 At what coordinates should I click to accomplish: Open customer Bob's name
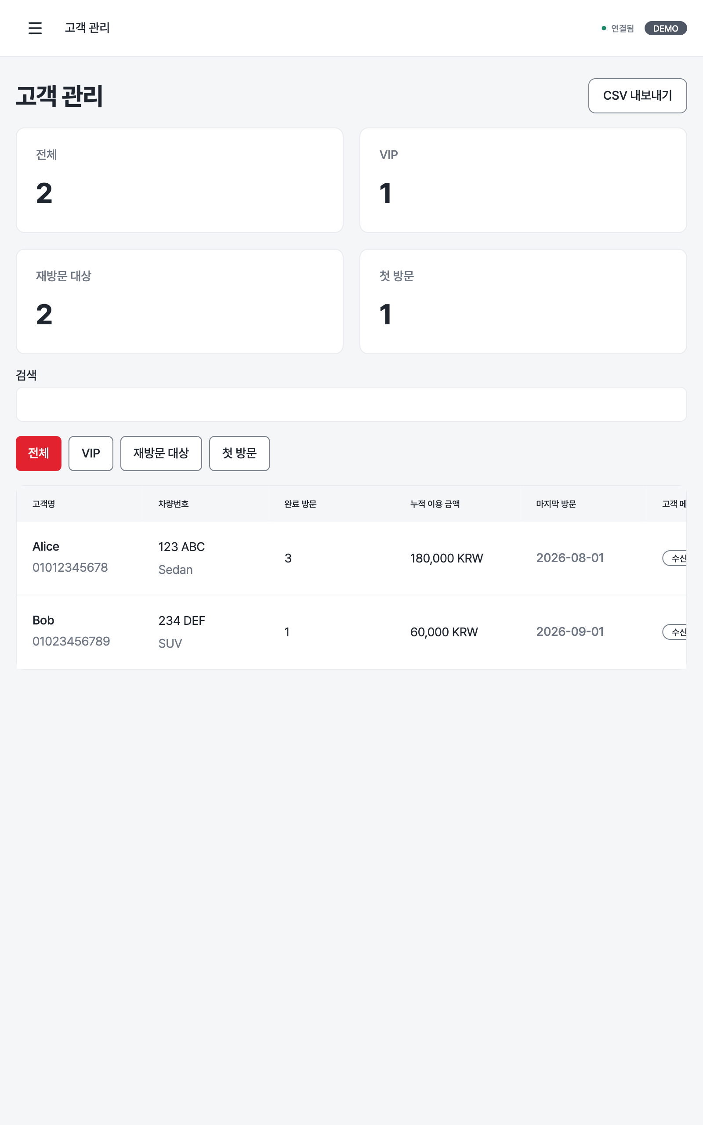43,621
